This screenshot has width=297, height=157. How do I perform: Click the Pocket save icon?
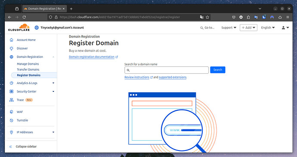[234, 17]
